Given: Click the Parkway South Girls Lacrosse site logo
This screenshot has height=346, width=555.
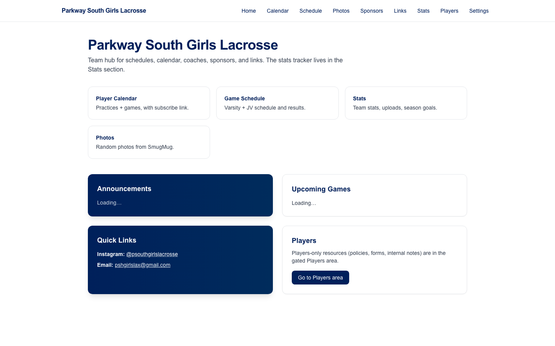Looking at the screenshot, I should click(104, 11).
